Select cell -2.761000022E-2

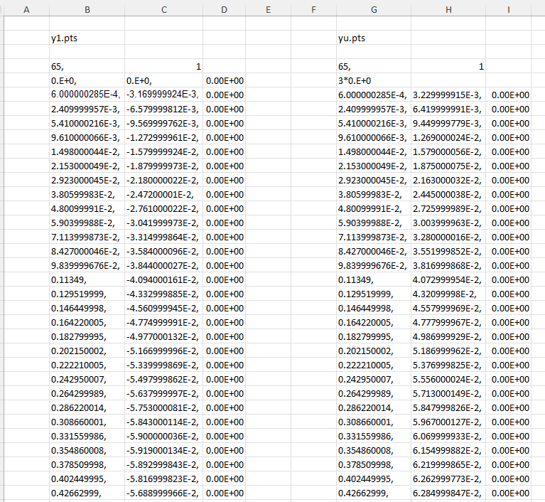click(x=164, y=209)
